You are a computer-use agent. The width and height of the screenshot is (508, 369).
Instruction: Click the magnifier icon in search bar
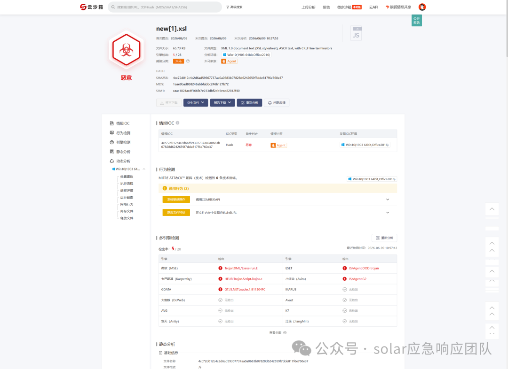click(x=113, y=7)
